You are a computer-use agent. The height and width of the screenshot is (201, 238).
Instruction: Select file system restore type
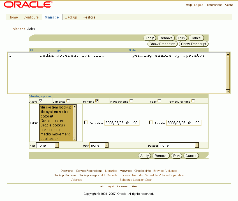coord(56,112)
